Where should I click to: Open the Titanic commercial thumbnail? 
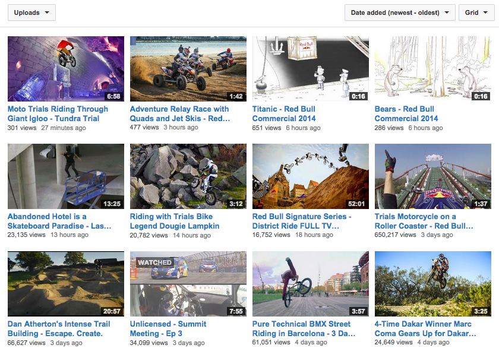tap(311, 69)
